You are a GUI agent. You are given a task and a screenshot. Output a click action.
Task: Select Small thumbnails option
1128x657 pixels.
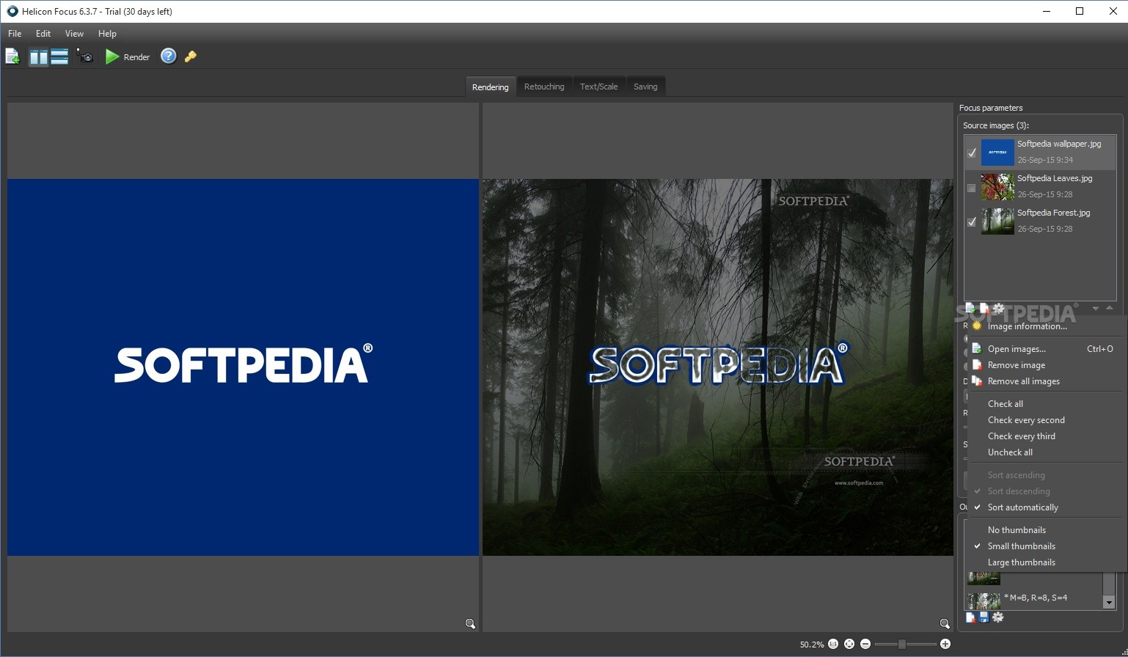(1046, 546)
